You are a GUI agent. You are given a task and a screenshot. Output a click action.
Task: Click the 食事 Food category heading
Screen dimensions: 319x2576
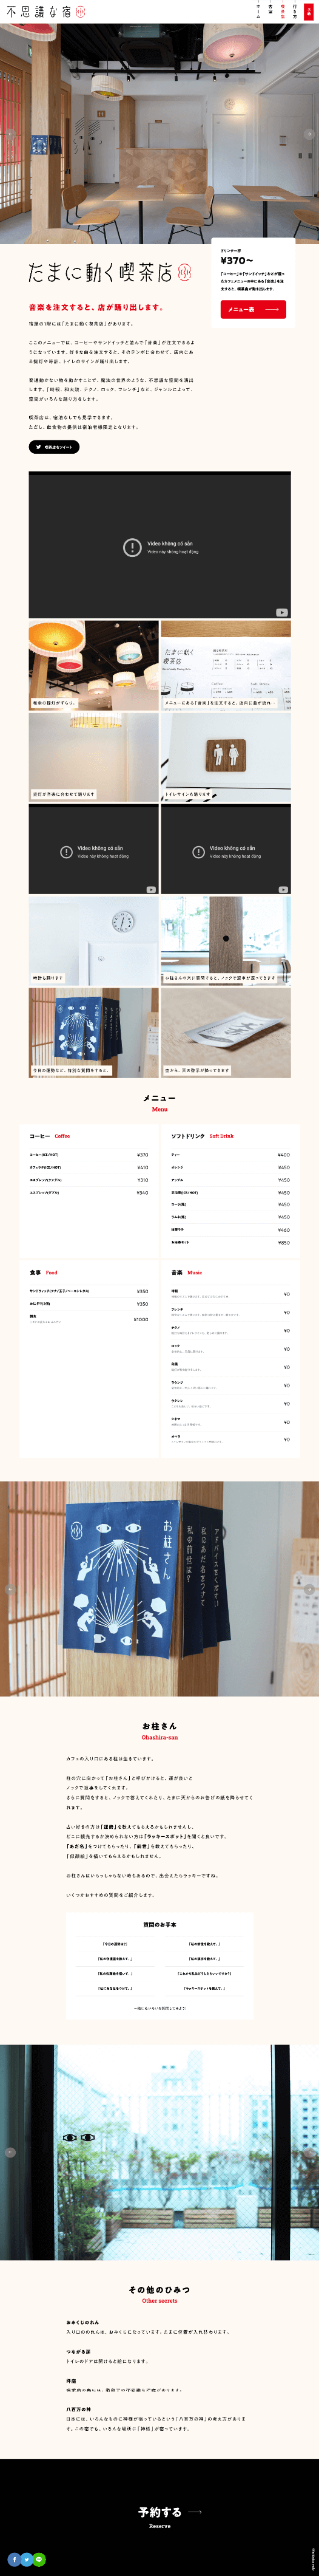pyautogui.click(x=43, y=1272)
